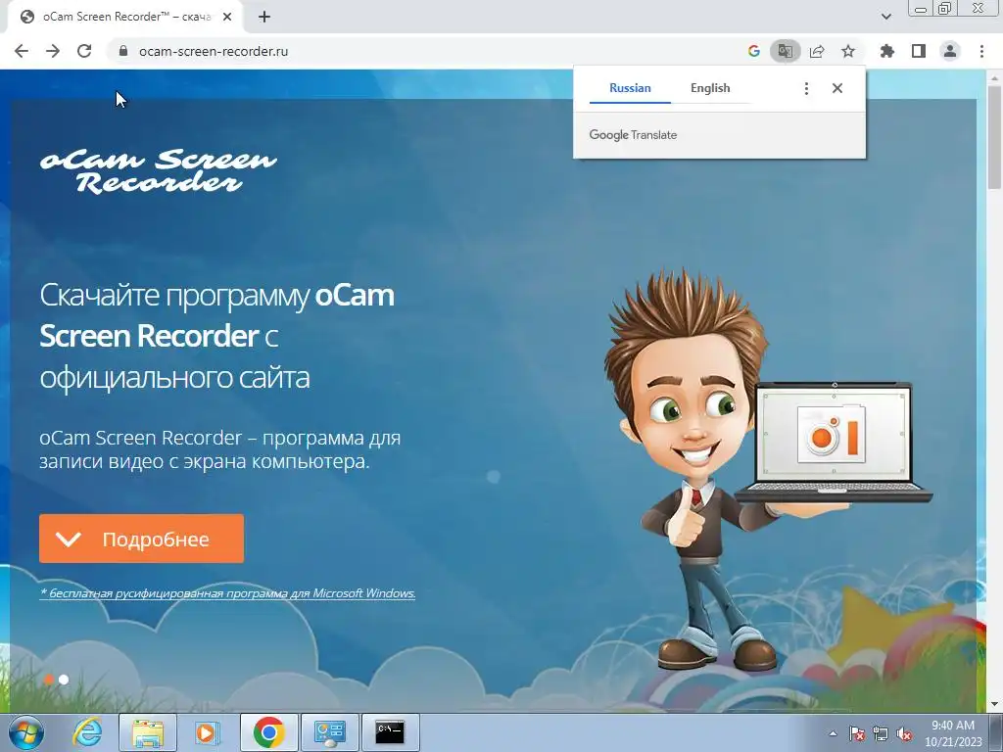The height and width of the screenshot is (752, 1003).
Task: Open the Google icon in address bar
Action: click(x=753, y=51)
